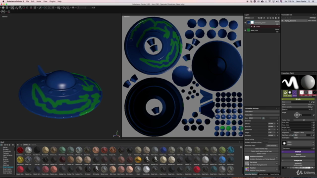Screen dimensions: 317x178
Task: Click the camera icon in top toolbar
Action: (x=73, y=8)
